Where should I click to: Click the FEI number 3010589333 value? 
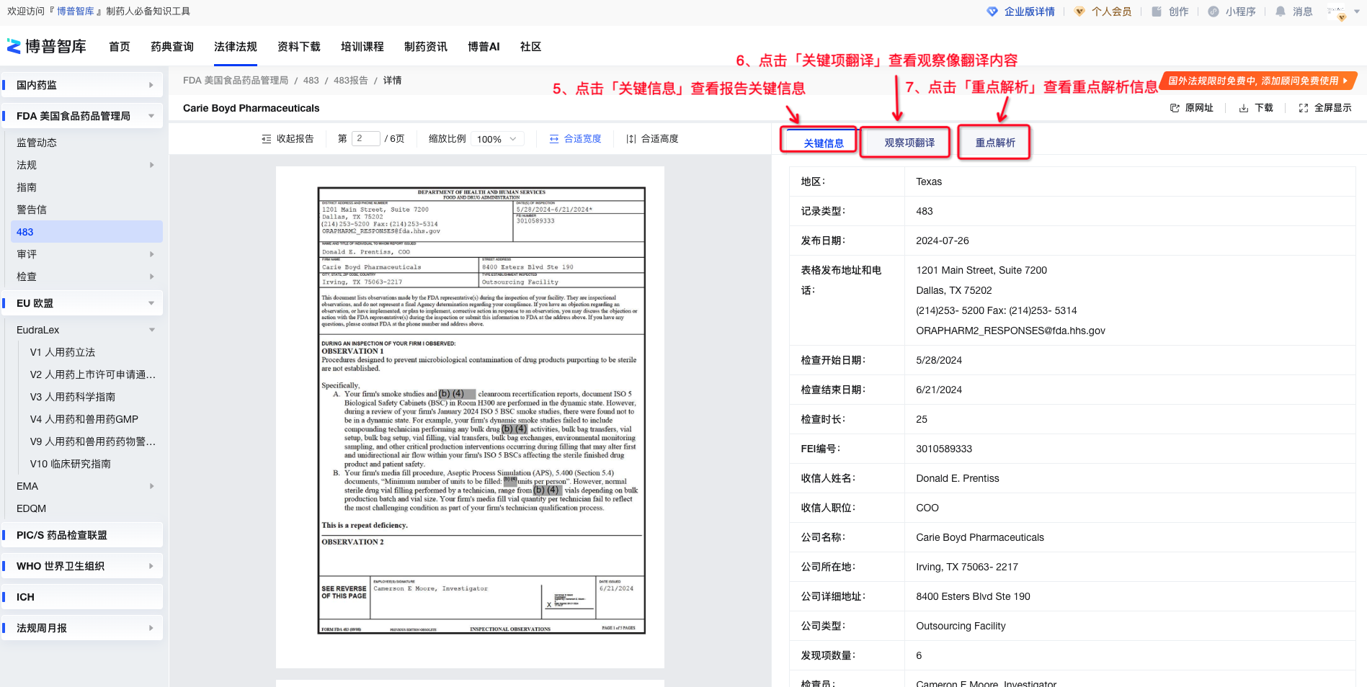(944, 449)
